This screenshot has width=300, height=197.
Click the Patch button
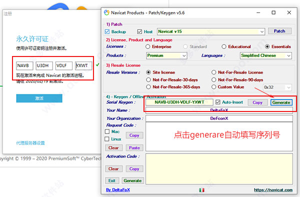(279, 31)
